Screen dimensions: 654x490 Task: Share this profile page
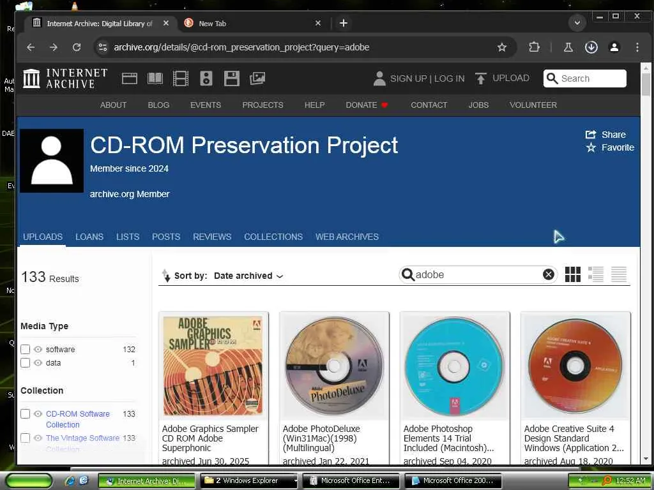[x=605, y=135]
